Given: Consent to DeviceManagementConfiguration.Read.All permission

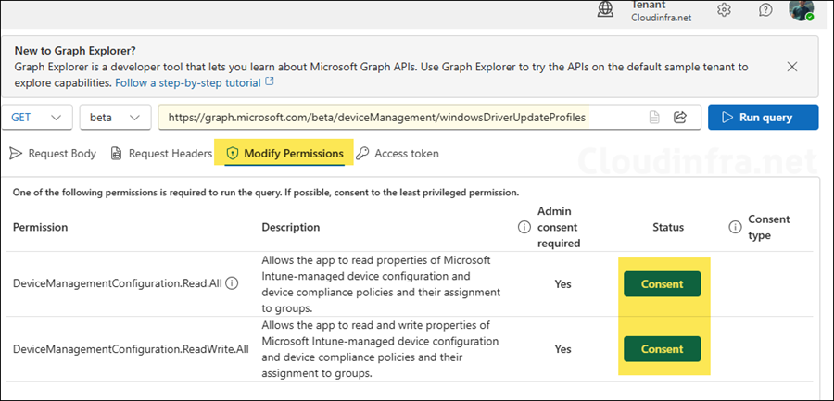Looking at the screenshot, I should pyautogui.click(x=662, y=284).
